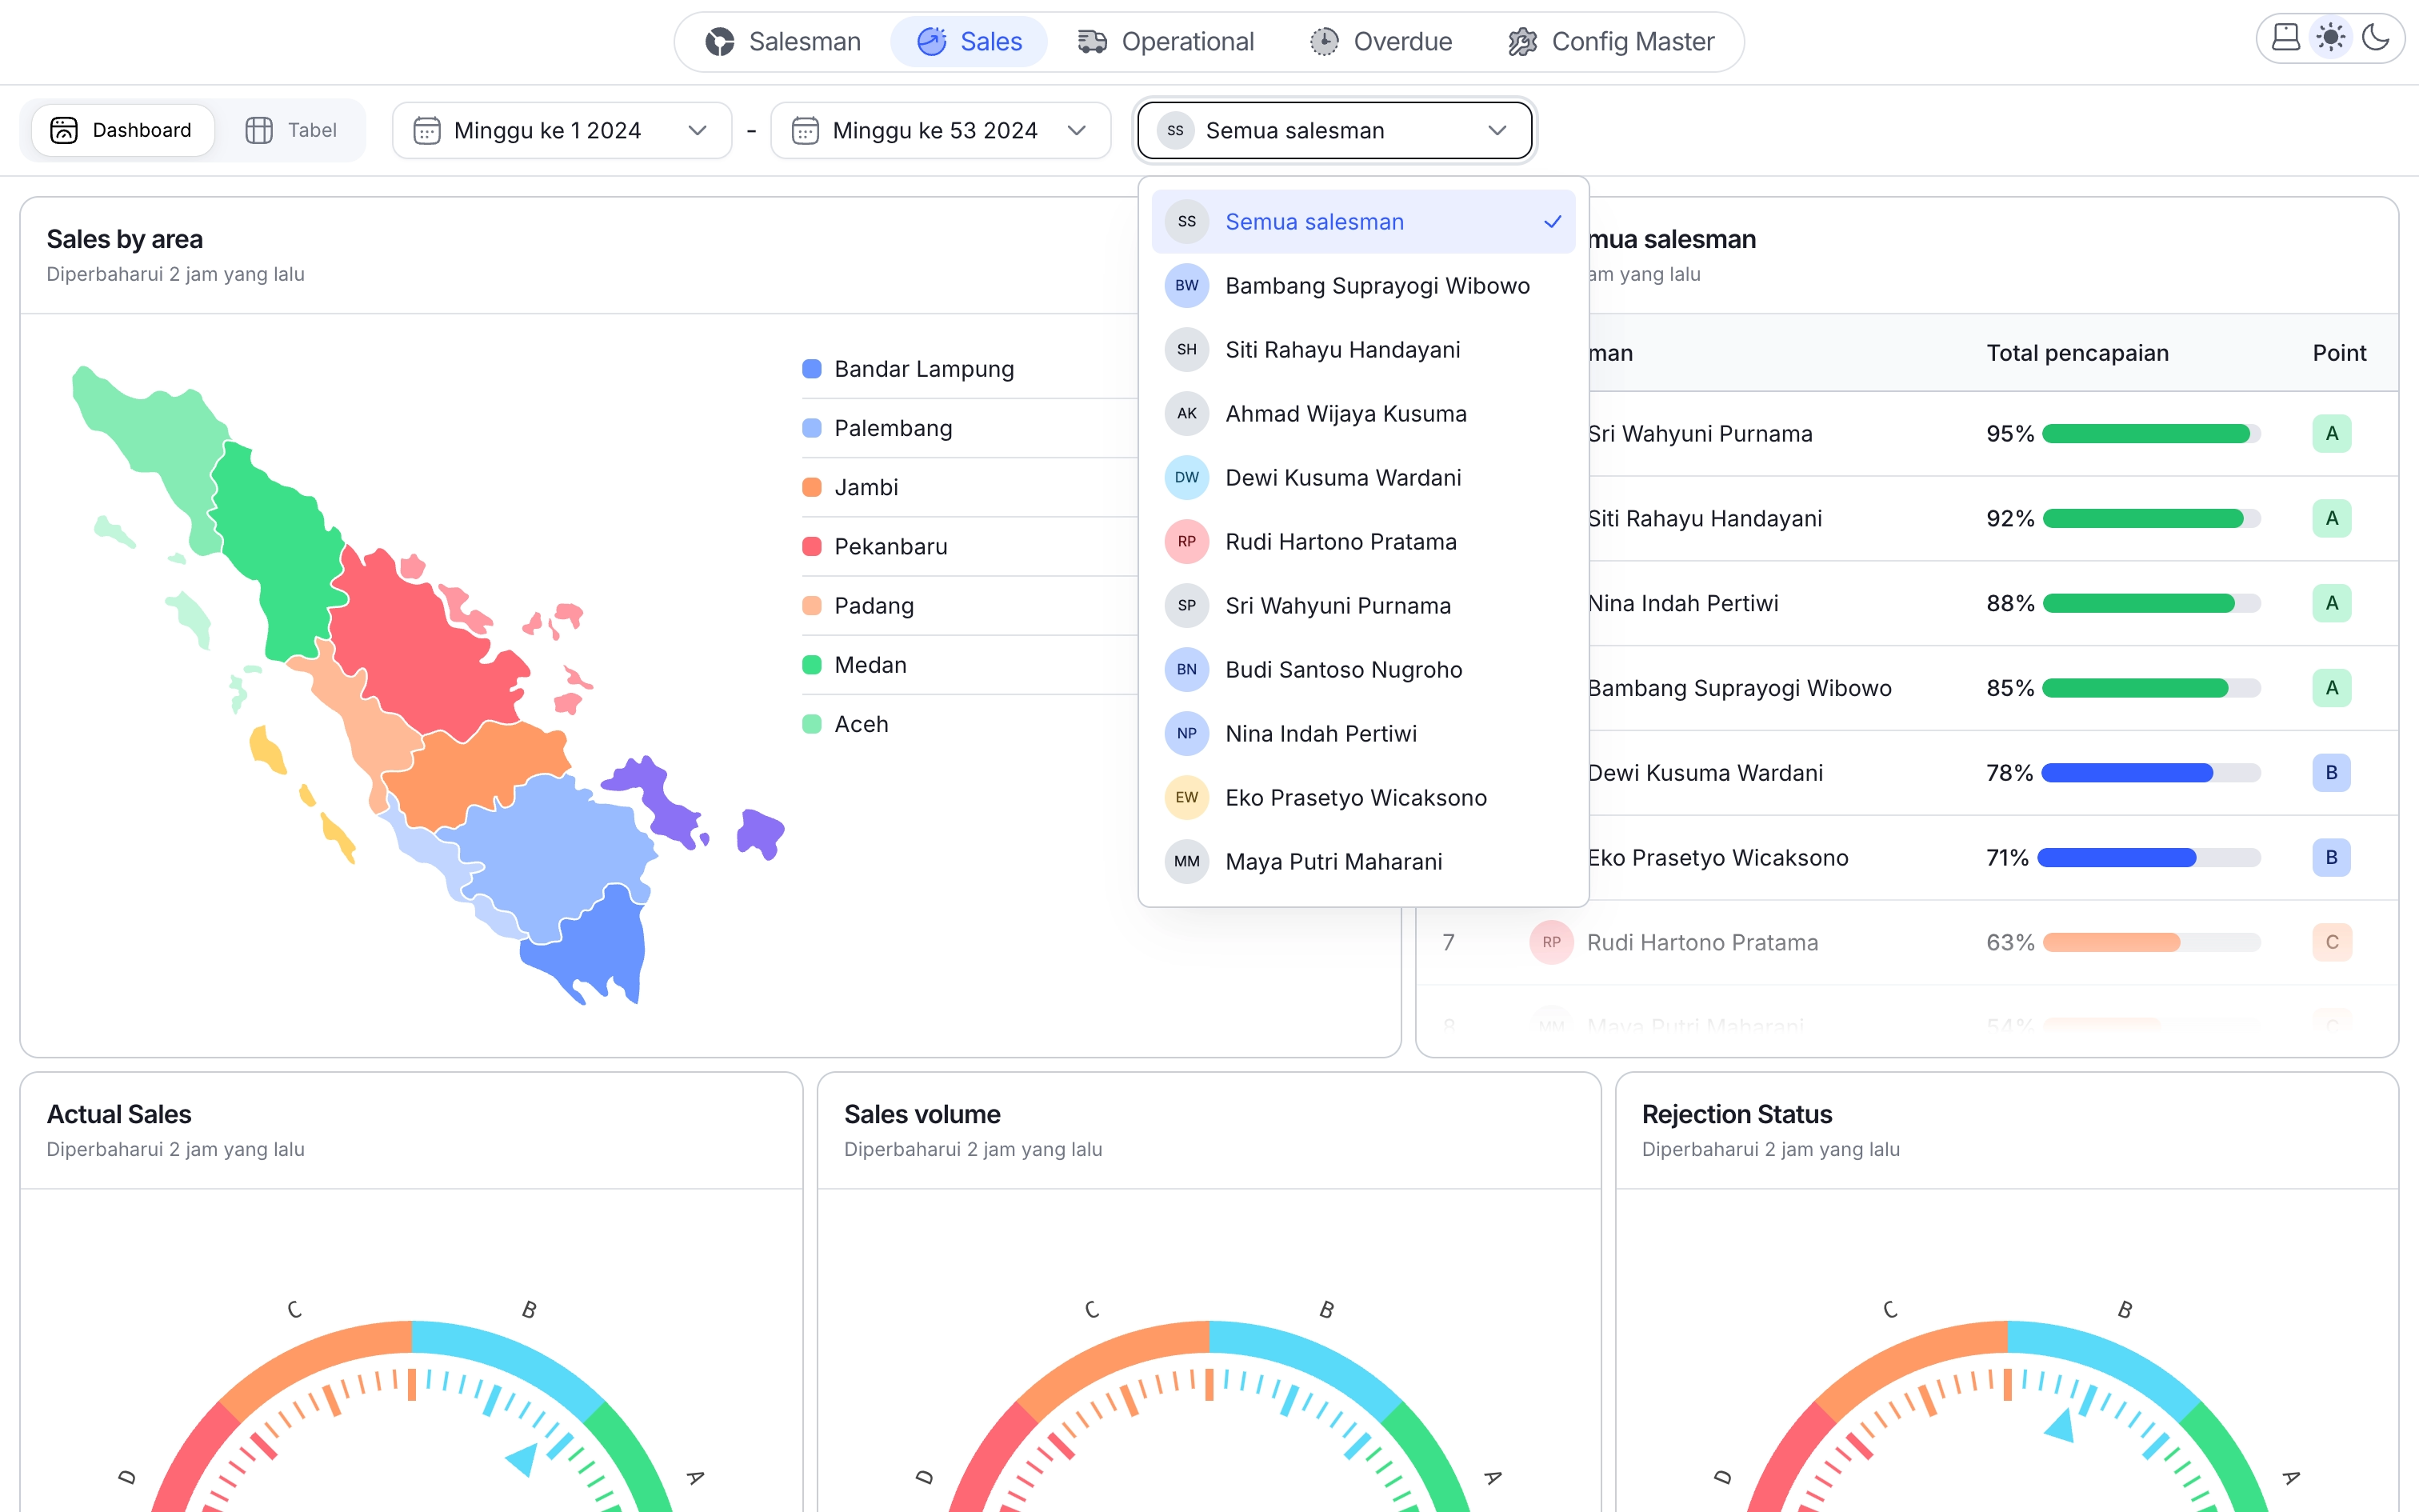2419x1512 pixels.
Task: Click the RP avatar in table row 7
Action: (x=1551, y=943)
